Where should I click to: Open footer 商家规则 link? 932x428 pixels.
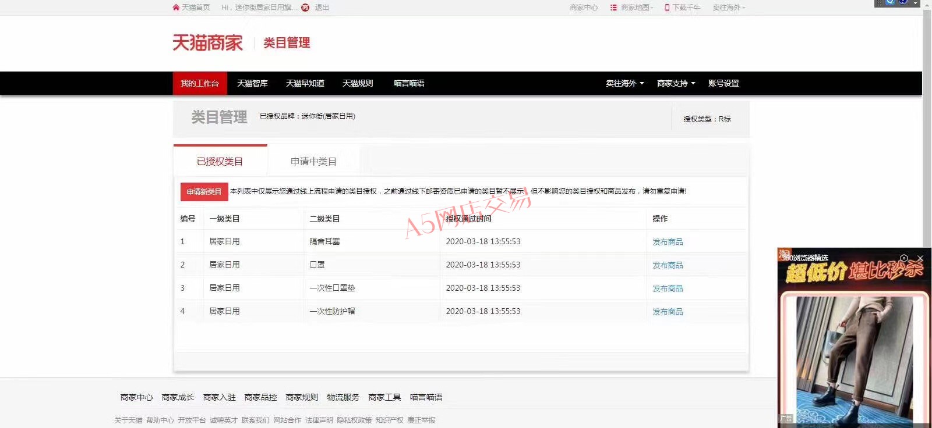302,397
